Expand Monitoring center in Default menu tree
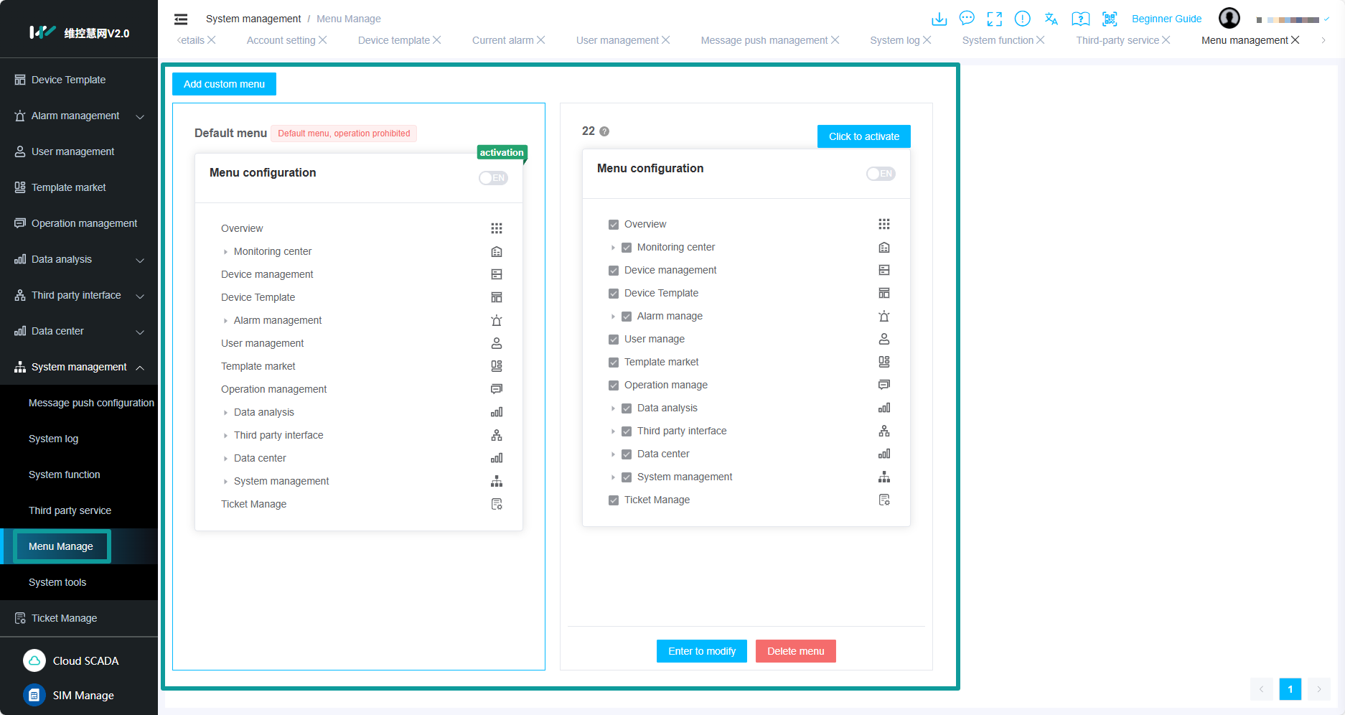 [x=225, y=252]
